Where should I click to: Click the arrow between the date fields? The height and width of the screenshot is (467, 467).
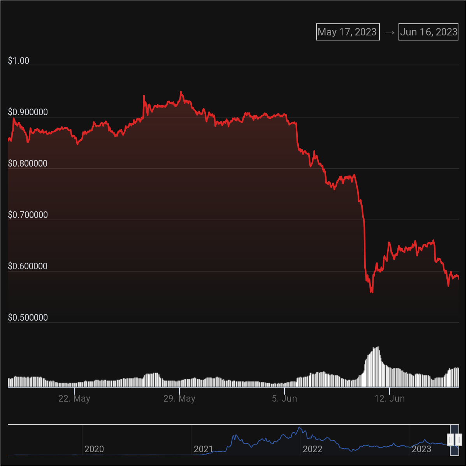point(388,32)
